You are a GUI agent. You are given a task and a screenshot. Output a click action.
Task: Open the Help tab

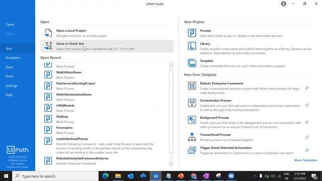[9, 95]
